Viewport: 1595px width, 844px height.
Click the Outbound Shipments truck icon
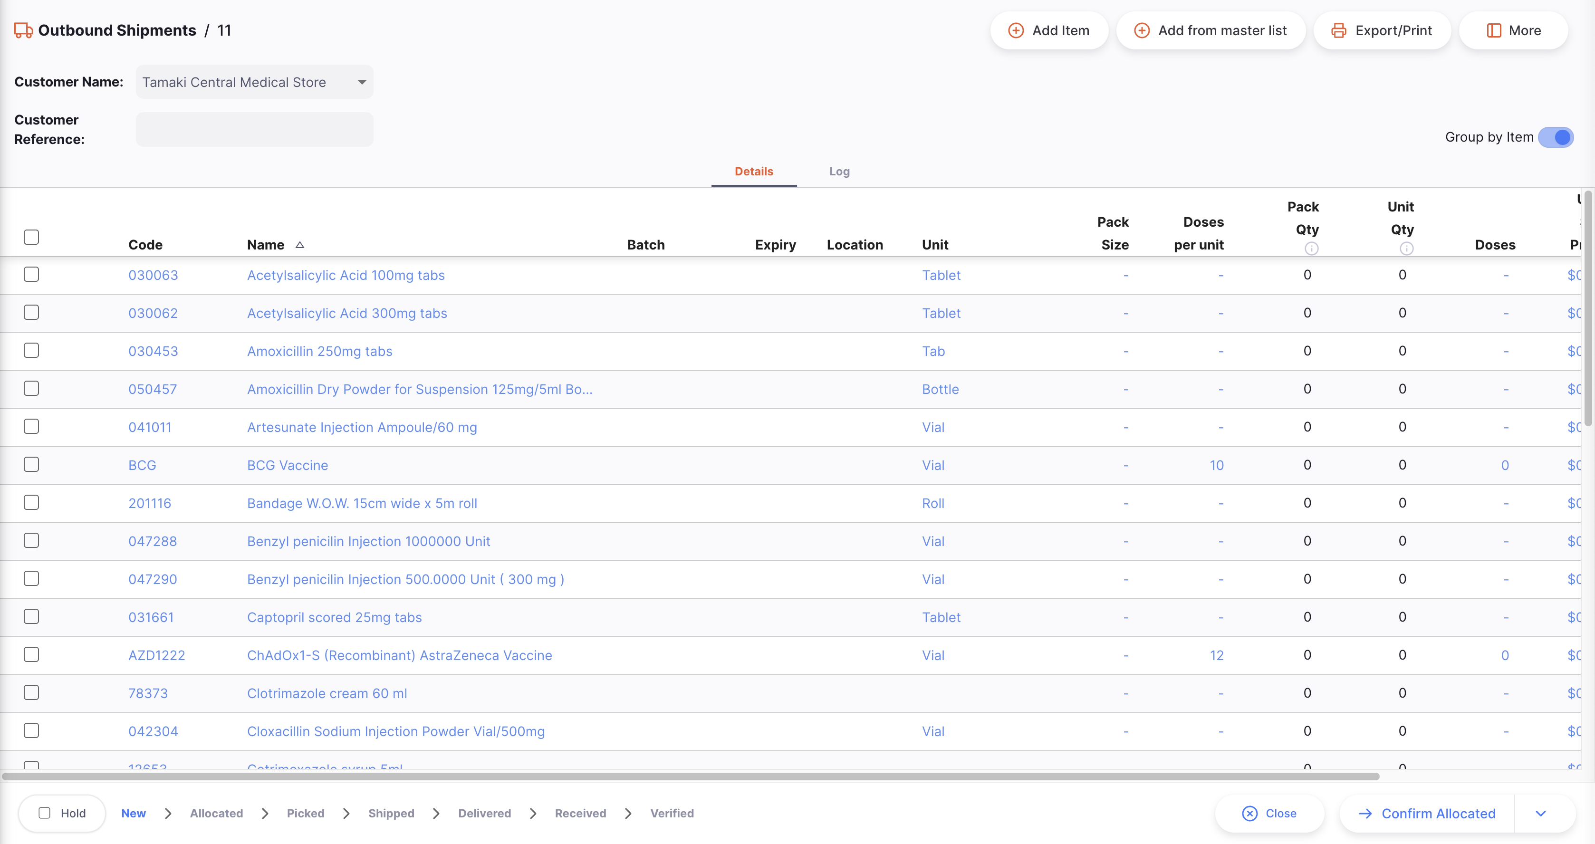(x=24, y=30)
